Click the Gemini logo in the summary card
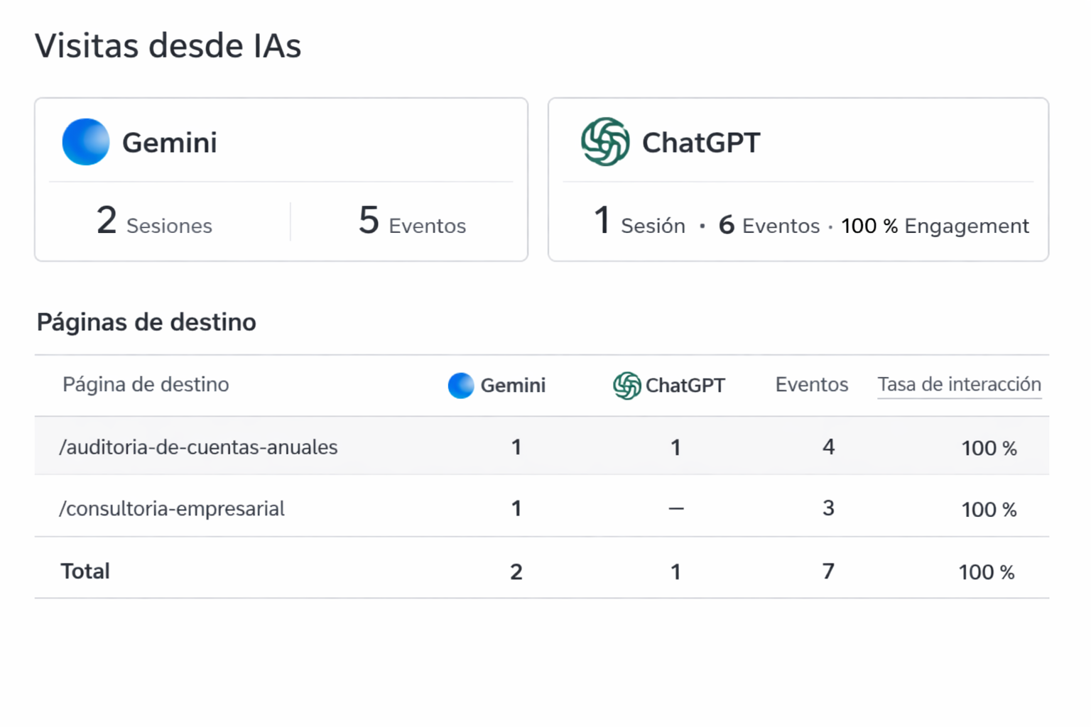Viewport: 1091px width, 727px height. point(86,142)
